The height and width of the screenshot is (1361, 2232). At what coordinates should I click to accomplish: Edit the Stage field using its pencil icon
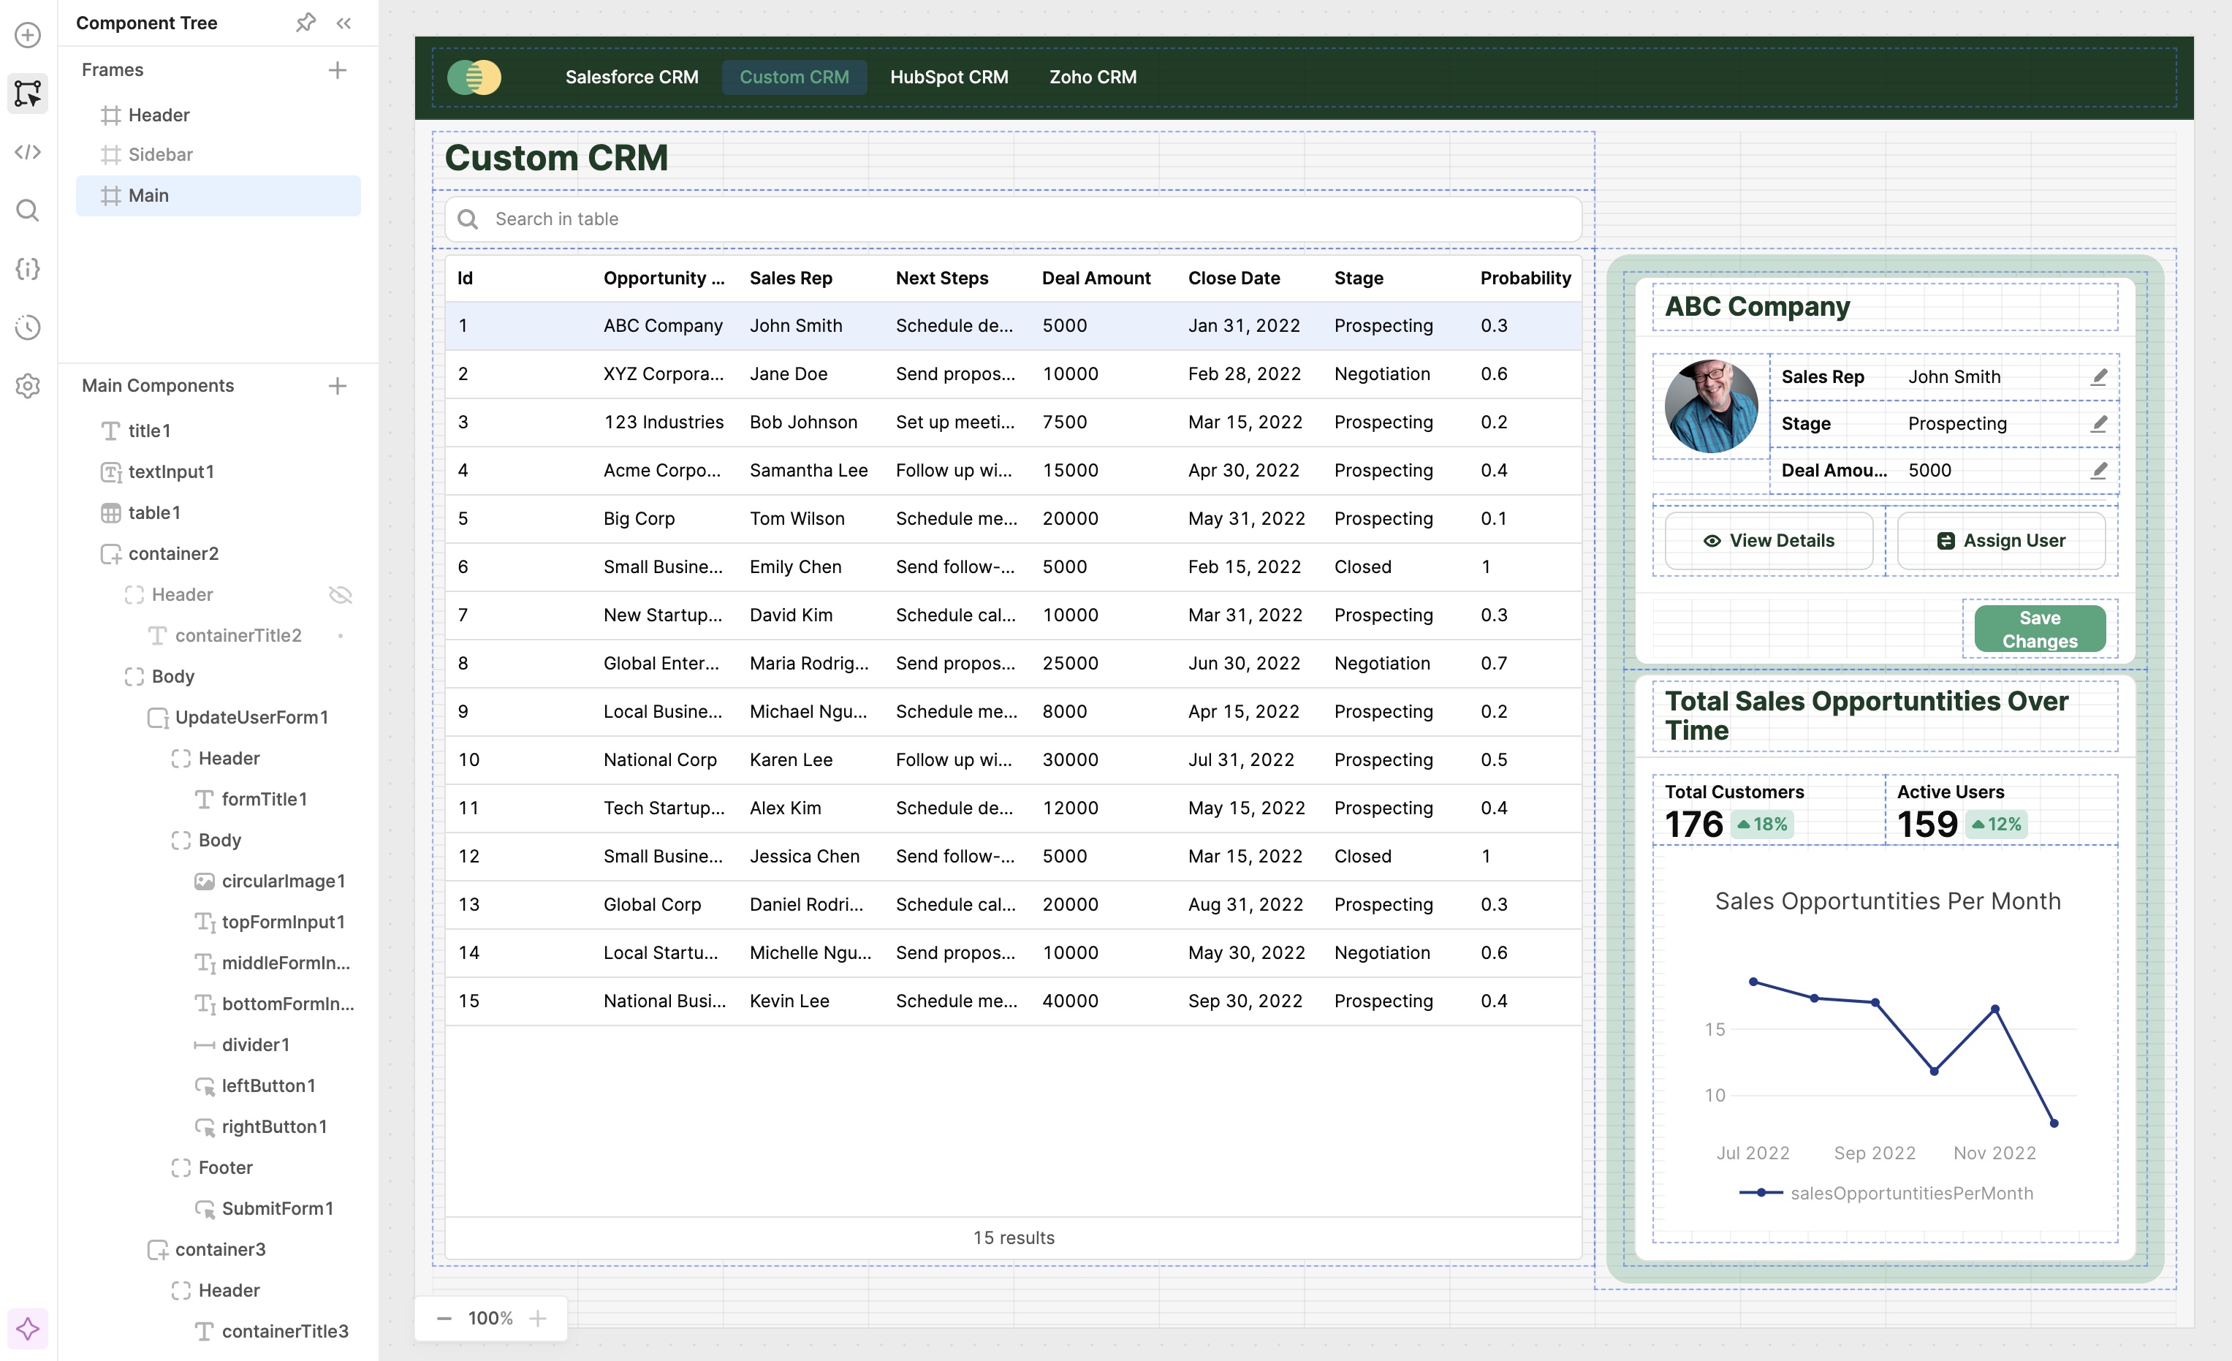click(2100, 422)
